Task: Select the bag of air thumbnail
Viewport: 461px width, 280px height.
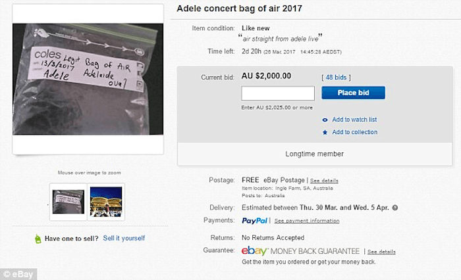Action: point(68,202)
